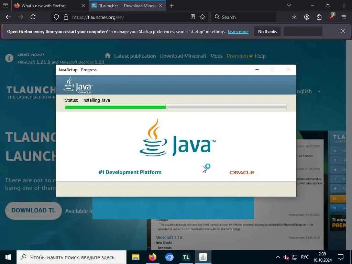Open the tracking protection shield icon
The width and height of the screenshot is (352, 264).
[56, 17]
